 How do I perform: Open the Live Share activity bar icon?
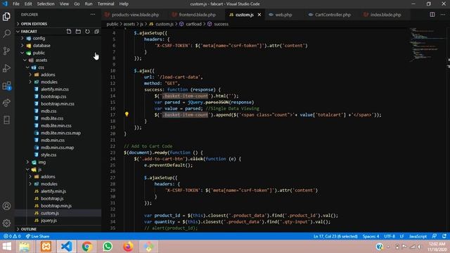tap(6, 103)
